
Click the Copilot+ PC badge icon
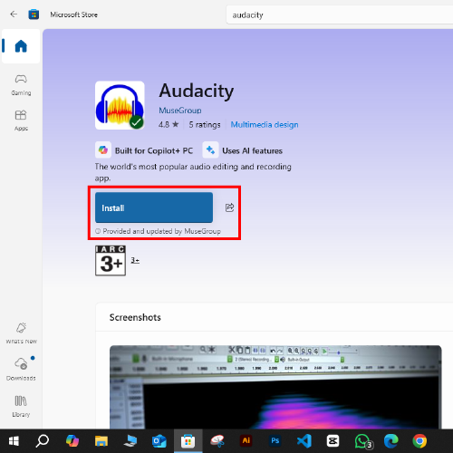103,149
